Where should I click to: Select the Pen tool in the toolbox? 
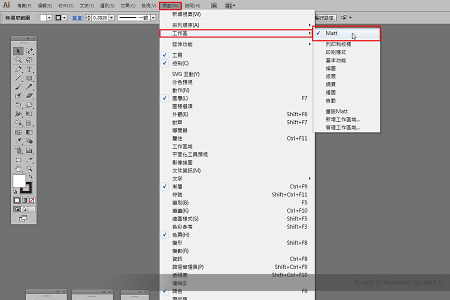18,69
